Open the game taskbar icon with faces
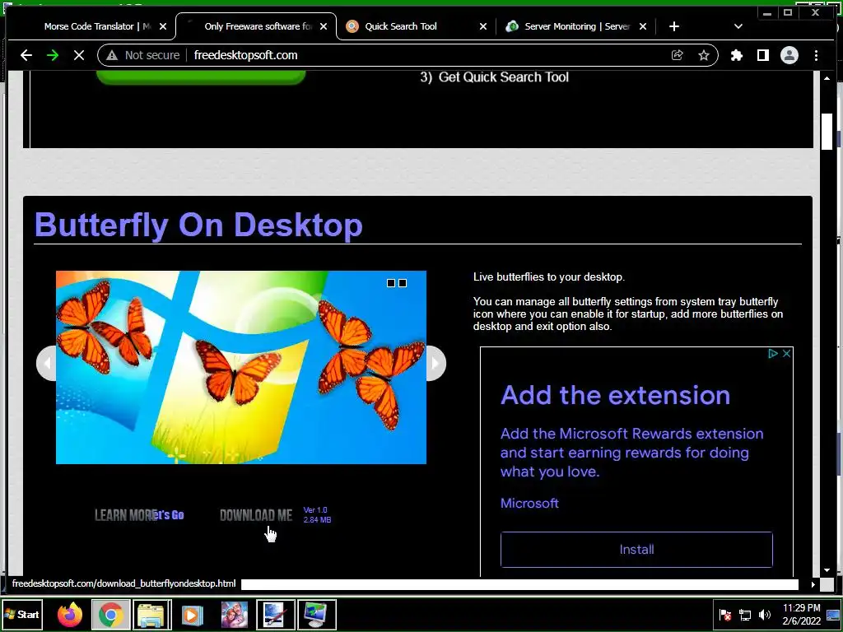 (x=235, y=614)
